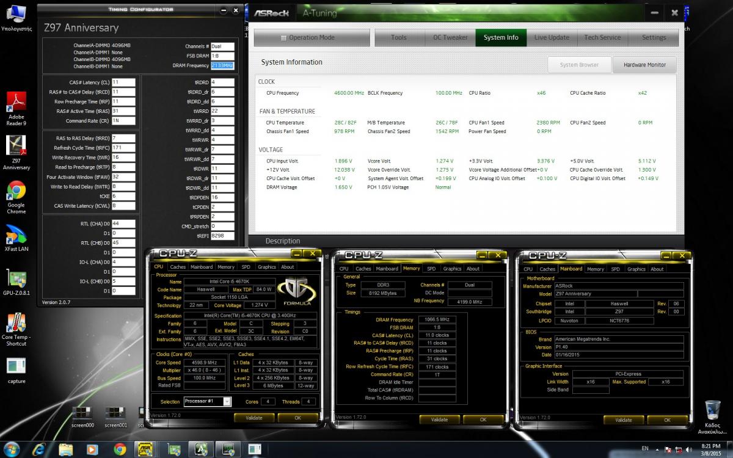Screen dimensions: 733x458
Task: Click OK in the CPU-Z CPU-tab window
Action: tap(297, 418)
